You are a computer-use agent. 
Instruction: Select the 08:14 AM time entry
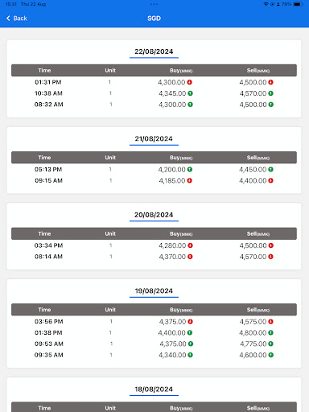tap(48, 257)
